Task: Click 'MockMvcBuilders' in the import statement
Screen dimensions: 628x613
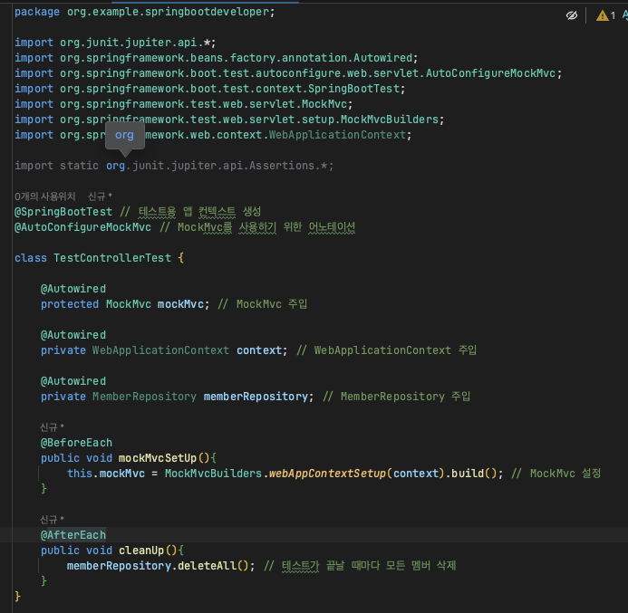Action: point(390,120)
